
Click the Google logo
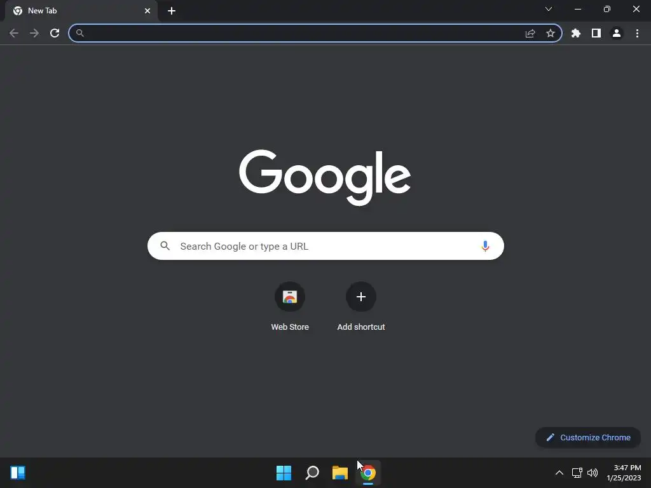[325, 178]
